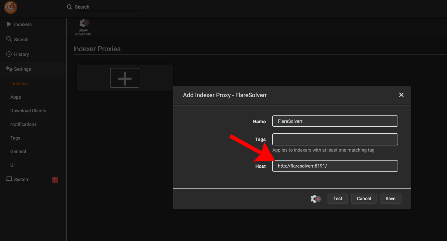447x241 pixels.
Task: Click Cancel in the dialog
Action: pos(364,199)
